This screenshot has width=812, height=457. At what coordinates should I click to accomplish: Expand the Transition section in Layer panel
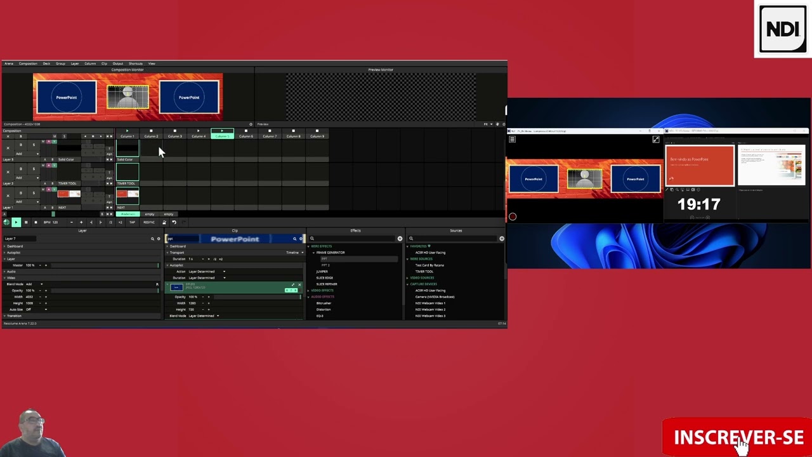click(13, 315)
